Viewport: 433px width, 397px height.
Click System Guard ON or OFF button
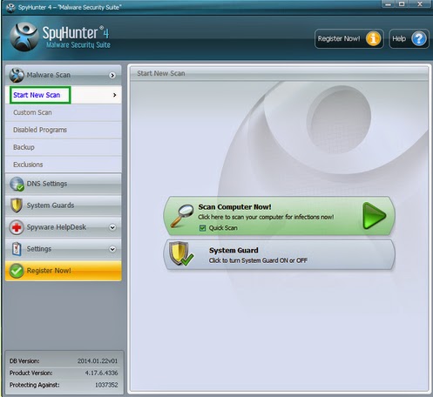[x=280, y=255]
